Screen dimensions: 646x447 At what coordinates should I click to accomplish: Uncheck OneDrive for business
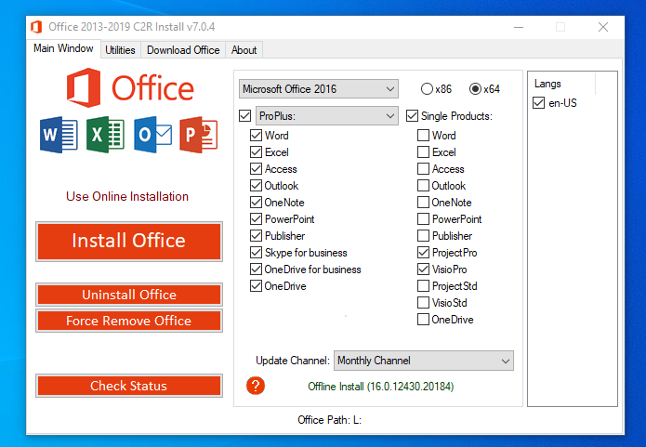pyautogui.click(x=256, y=269)
